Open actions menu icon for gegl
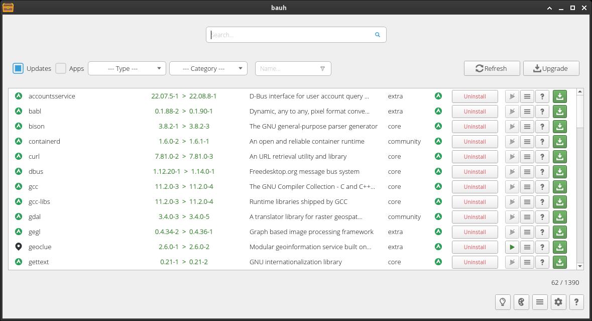Screen dimensions: 592x321 527,232
